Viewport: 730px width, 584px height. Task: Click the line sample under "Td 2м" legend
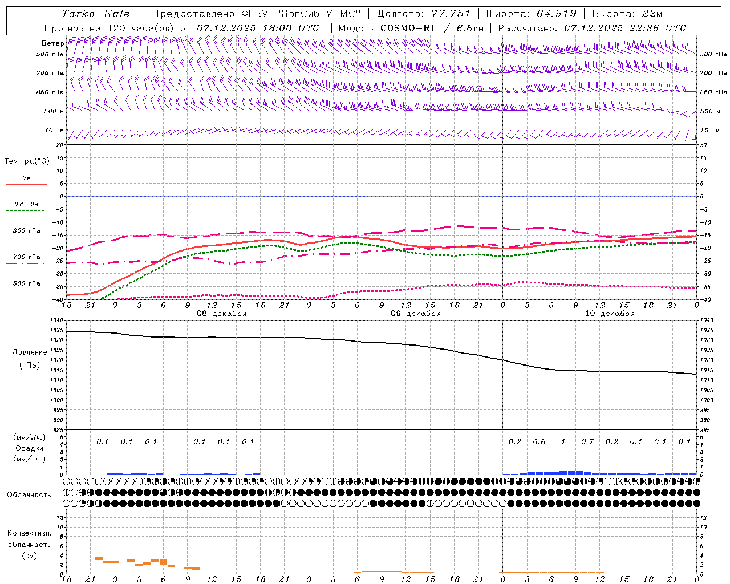25,211
